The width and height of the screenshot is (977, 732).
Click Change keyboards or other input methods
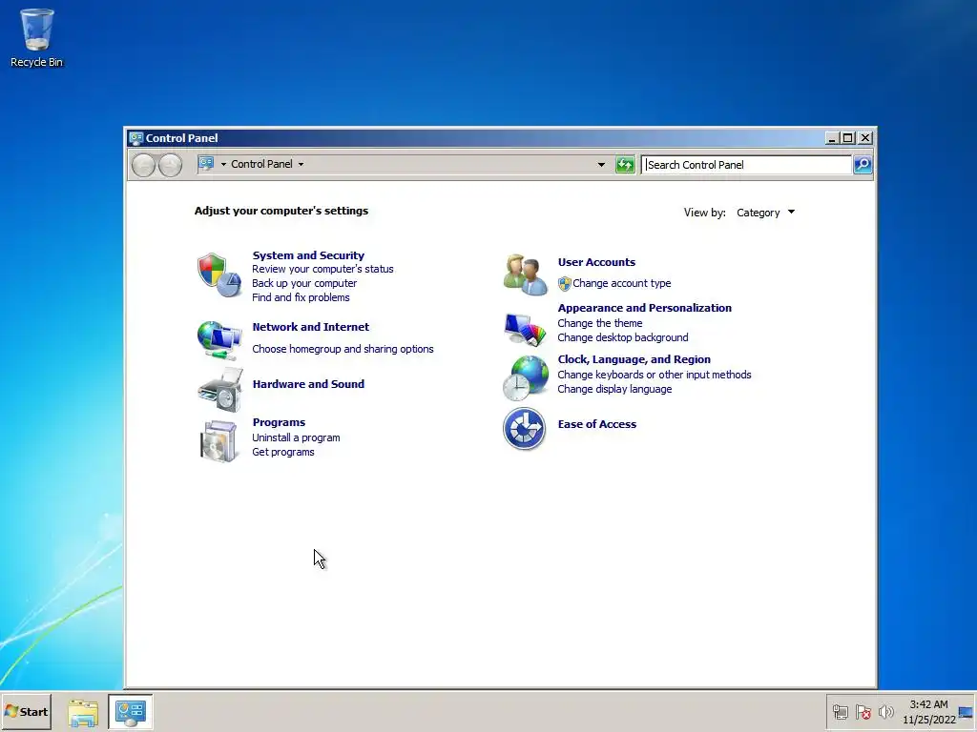(655, 375)
